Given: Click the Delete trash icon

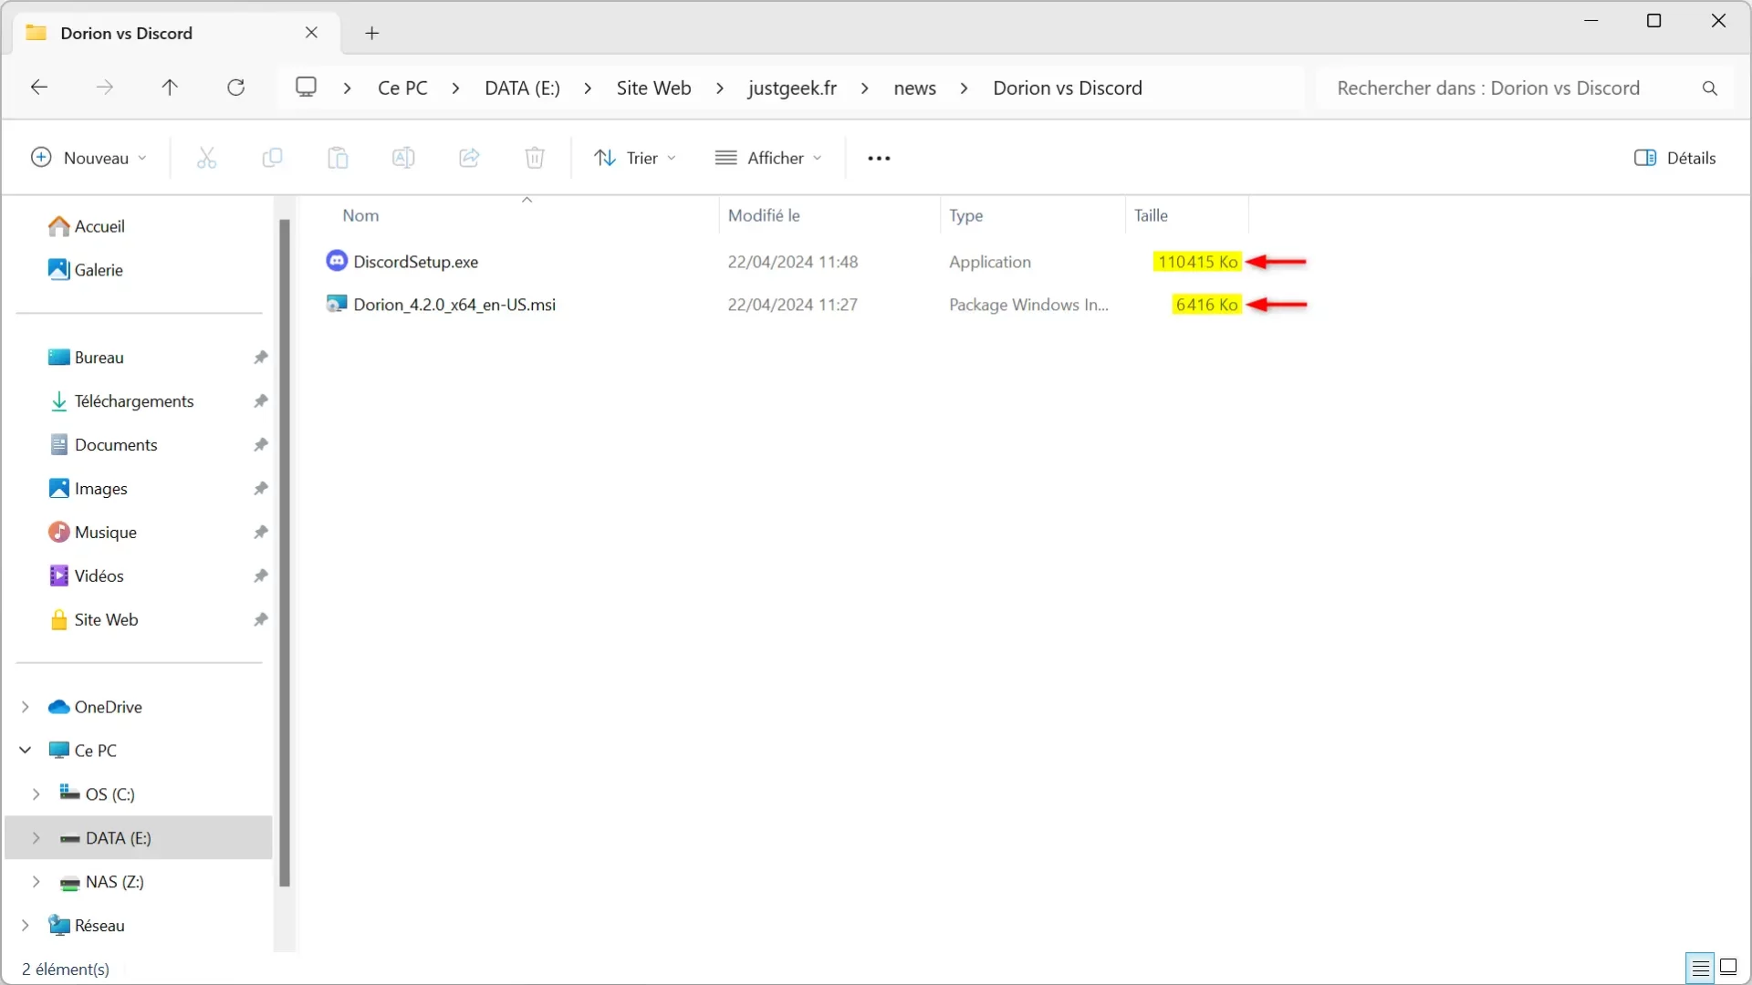Looking at the screenshot, I should click(535, 158).
